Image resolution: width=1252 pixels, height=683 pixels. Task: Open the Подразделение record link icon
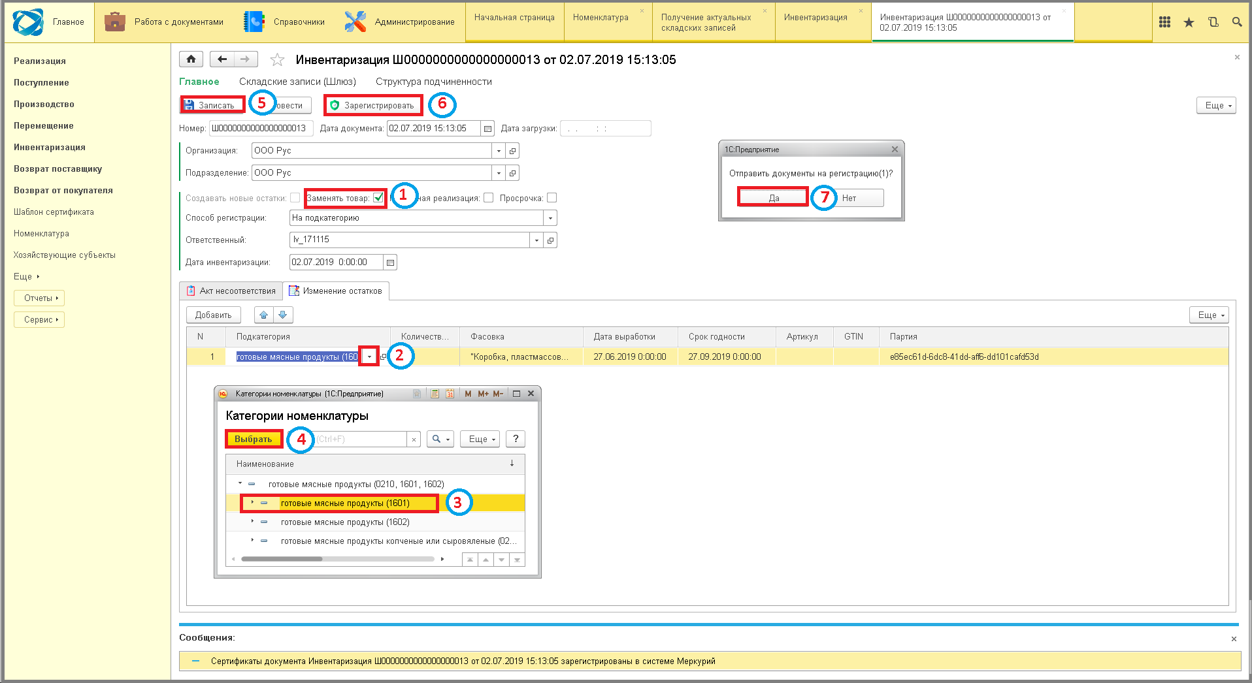click(x=513, y=173)
